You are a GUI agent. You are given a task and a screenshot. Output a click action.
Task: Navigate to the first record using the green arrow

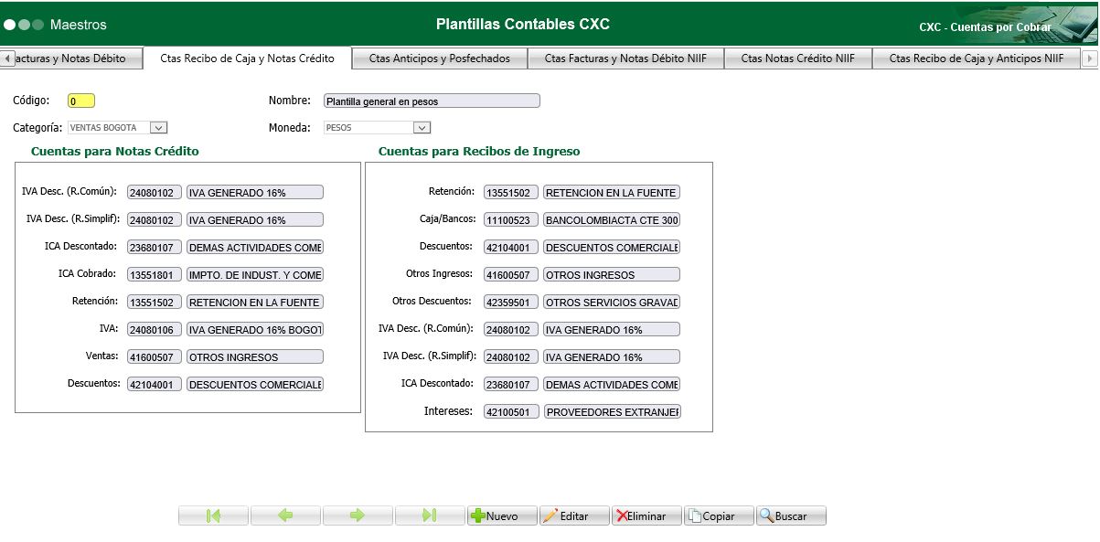[x=212, y=515]
